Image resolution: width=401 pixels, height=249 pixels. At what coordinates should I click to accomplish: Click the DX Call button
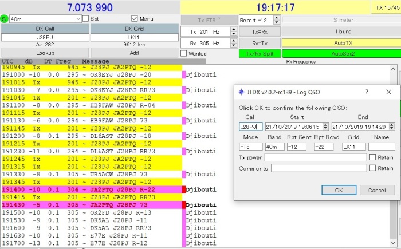(45, 29)
